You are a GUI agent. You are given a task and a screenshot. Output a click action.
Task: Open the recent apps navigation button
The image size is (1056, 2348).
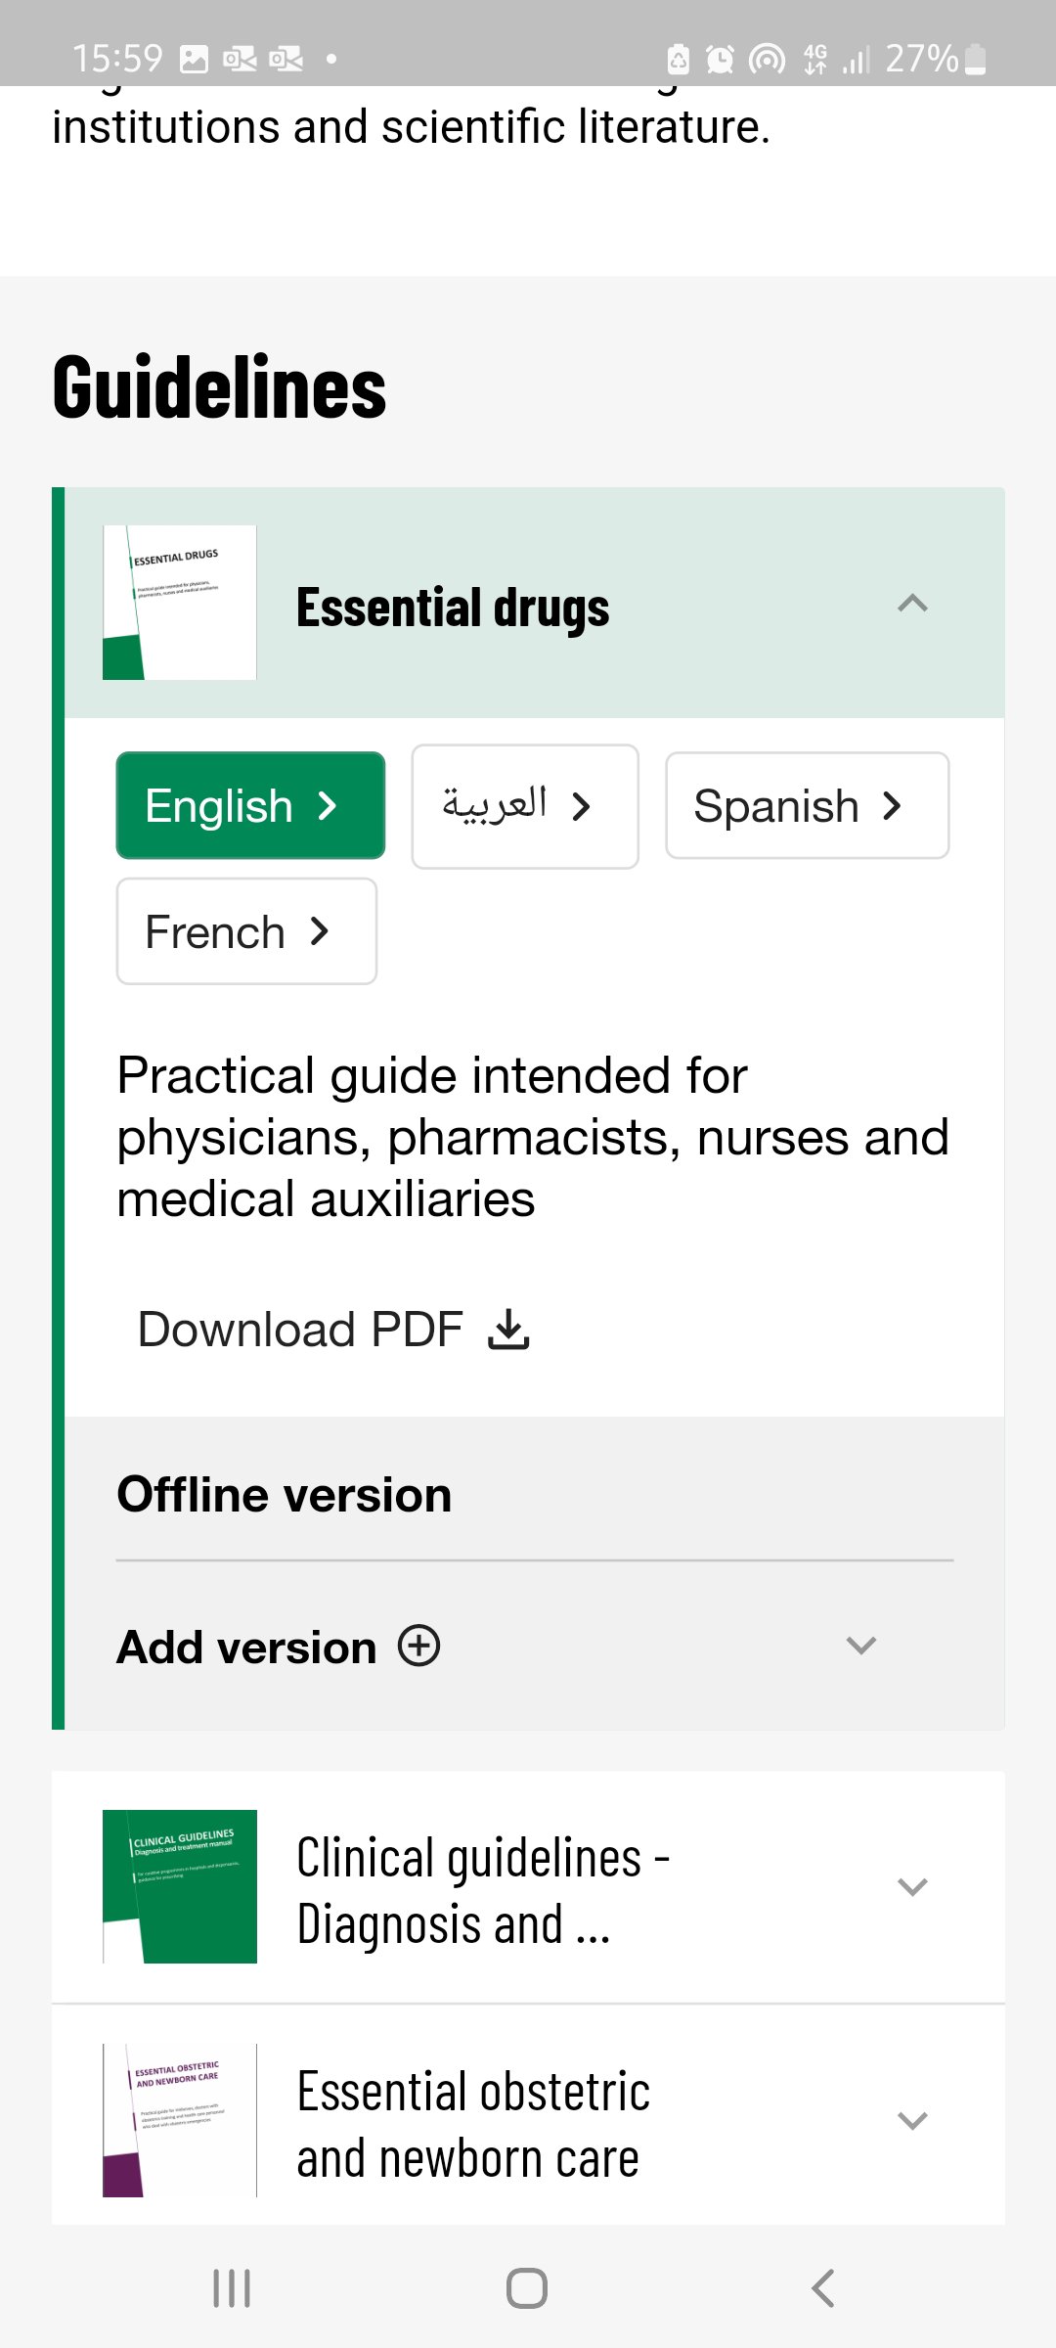pyautogui.click(x=232, y=2288)
